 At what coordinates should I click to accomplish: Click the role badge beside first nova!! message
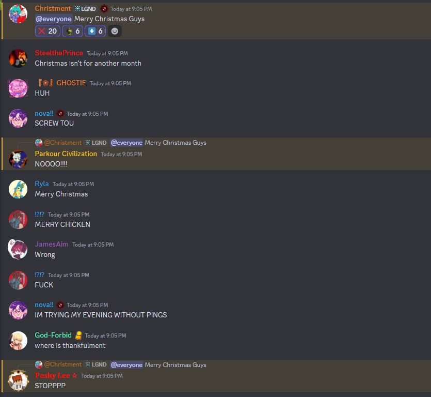point(60,113)
